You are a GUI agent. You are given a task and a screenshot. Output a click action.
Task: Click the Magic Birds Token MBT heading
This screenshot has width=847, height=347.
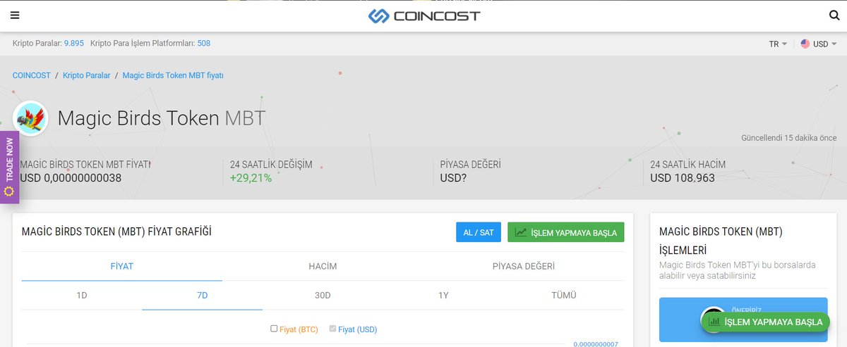[x=162, y=118]
